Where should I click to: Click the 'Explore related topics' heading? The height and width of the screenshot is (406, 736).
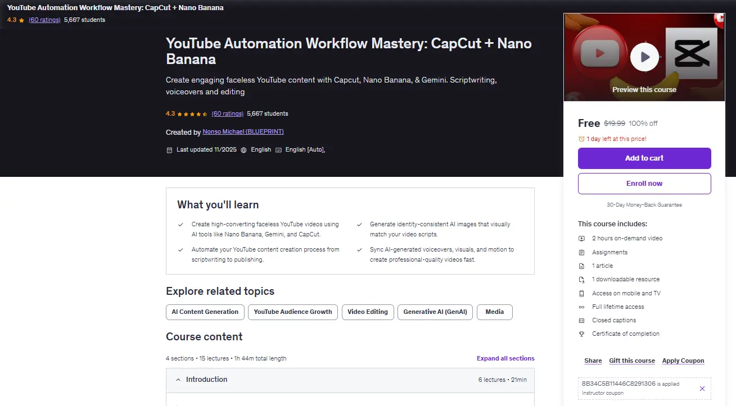click(x=220, y=291)
